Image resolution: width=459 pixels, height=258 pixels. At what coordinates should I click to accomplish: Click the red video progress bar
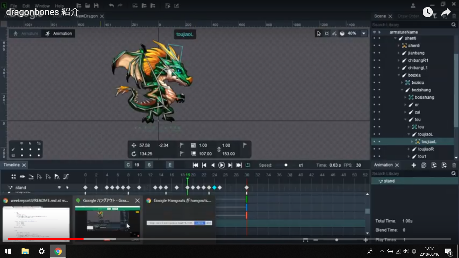point(46,239)
